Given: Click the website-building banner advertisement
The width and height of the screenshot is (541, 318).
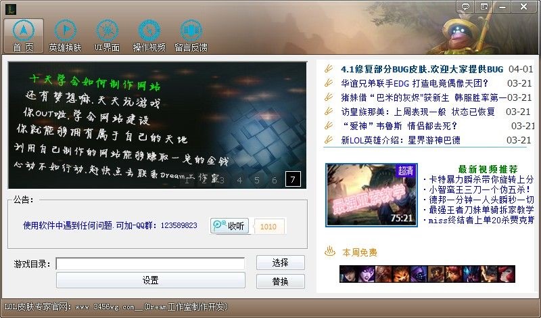Looking at the screenshot, I should click(x=157, y=125).
